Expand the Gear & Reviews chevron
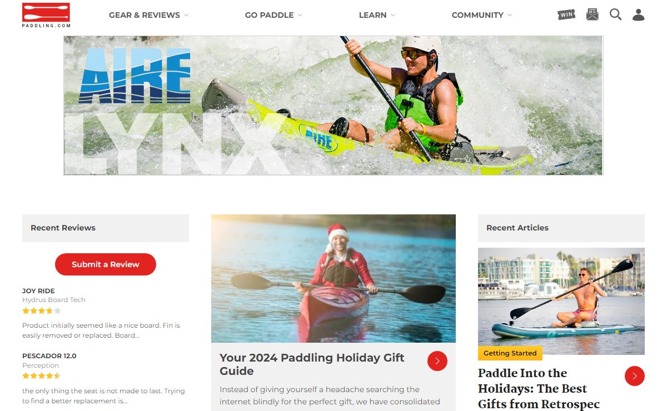The width and height of the screenshot is (667, 411). tap(186, 15)
